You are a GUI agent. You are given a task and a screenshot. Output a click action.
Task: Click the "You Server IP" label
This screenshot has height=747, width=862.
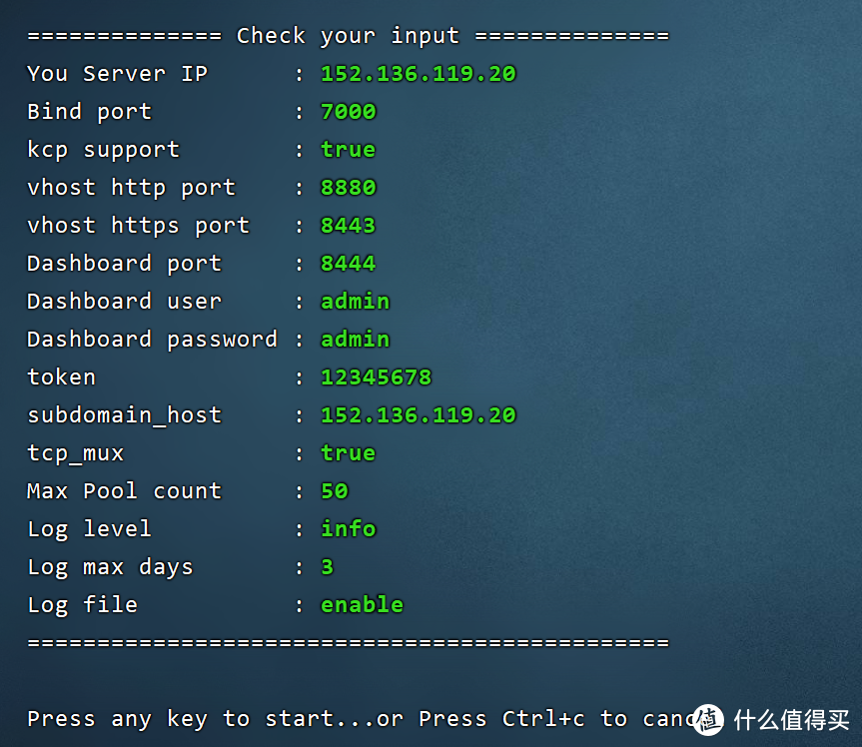(x=117, y=74)
